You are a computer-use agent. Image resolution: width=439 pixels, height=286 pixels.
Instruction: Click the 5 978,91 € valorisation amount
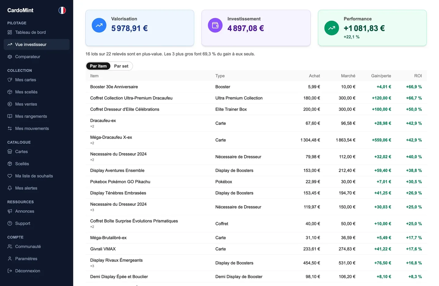129,28
